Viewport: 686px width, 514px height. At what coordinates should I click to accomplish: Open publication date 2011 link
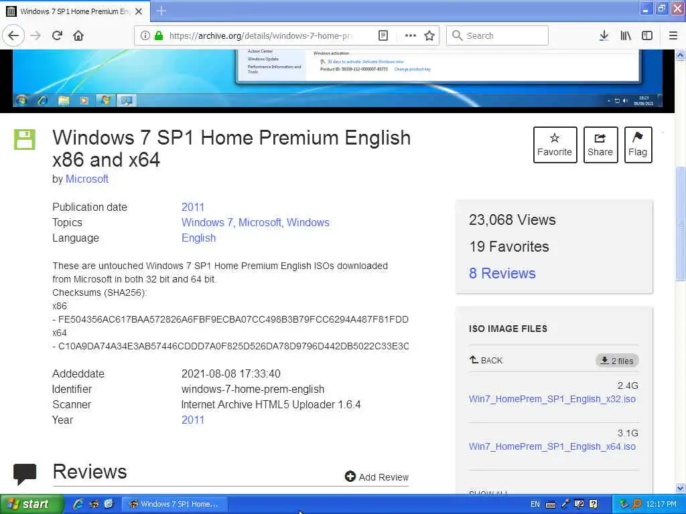[x=193, y=207]
